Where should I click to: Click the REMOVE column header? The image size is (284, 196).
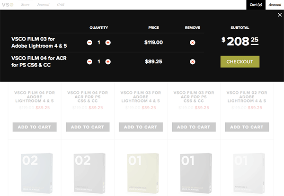tap(193, 28)
